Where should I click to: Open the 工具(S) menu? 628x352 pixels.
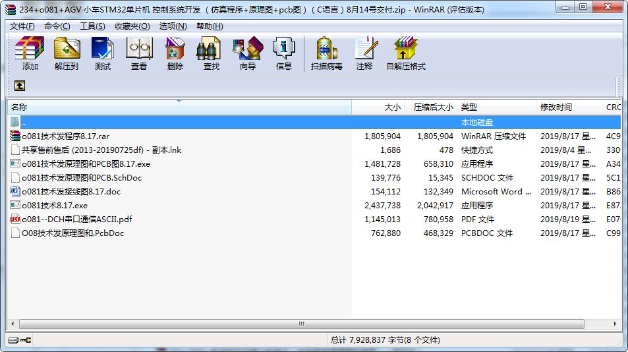pyautogui.click(x=92, y=26)
